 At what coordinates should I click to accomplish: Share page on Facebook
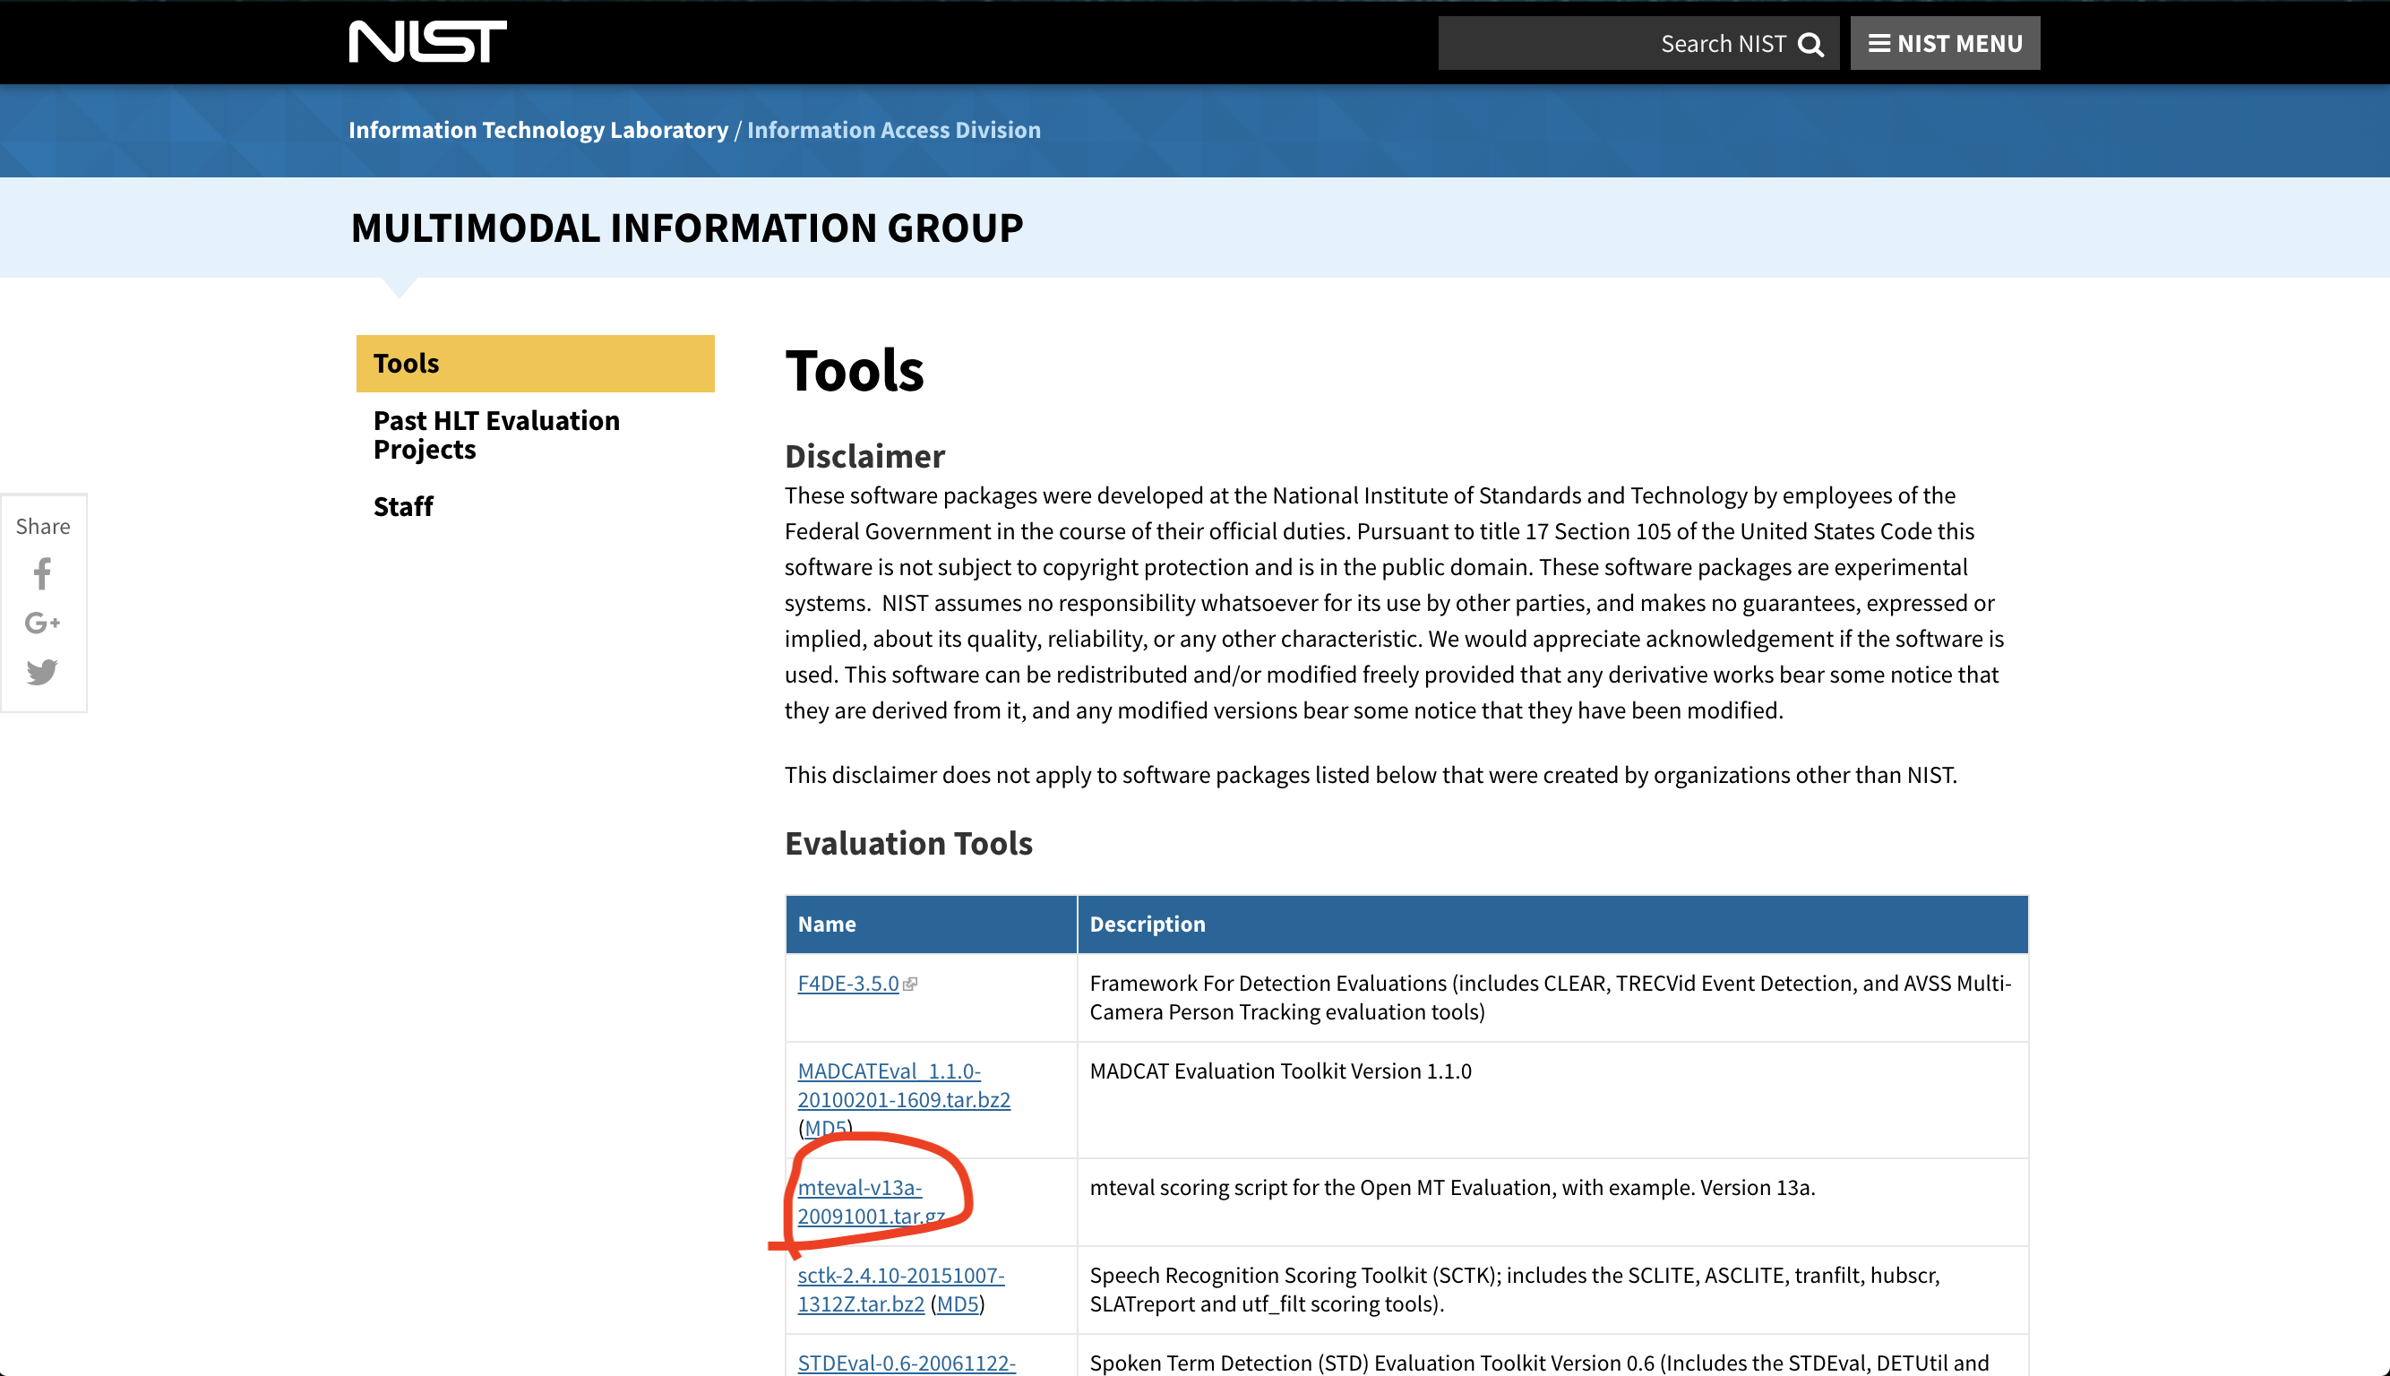pyautogui.click(x=42, y=572)
